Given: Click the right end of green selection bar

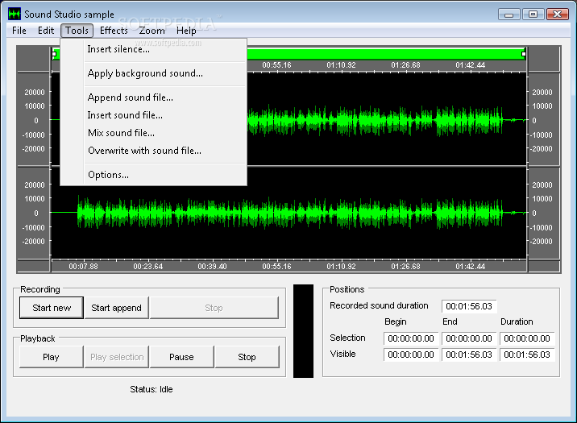Looking at the screenshot, I should [523, 54].
